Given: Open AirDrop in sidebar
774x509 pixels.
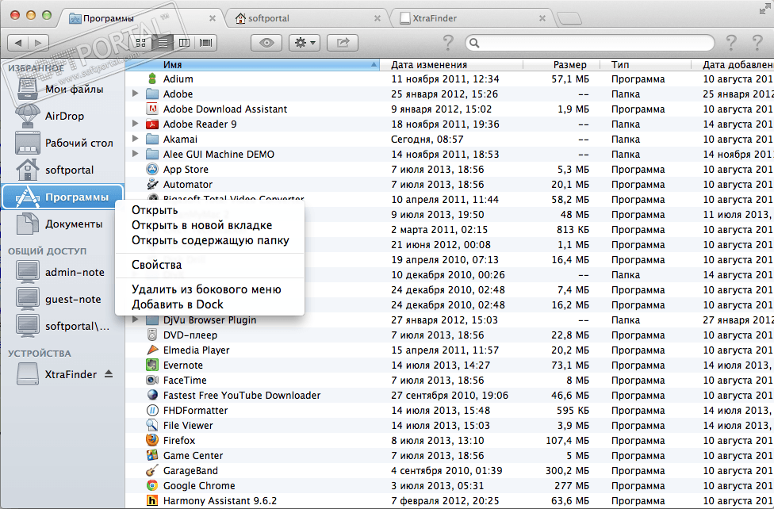Looking at the screenshot, I should (62, 116).
